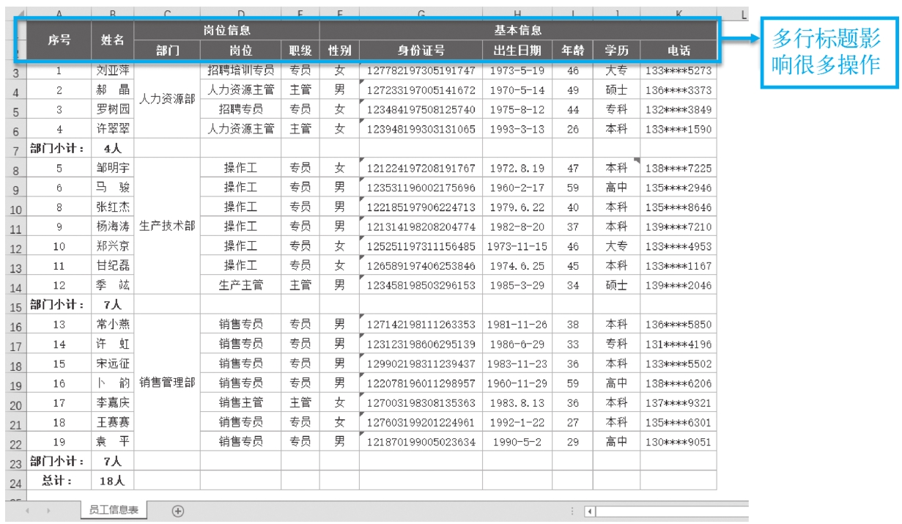902x524 pixels.
Task: Select the 身份证号 header cell
Action: pos(421,51)
